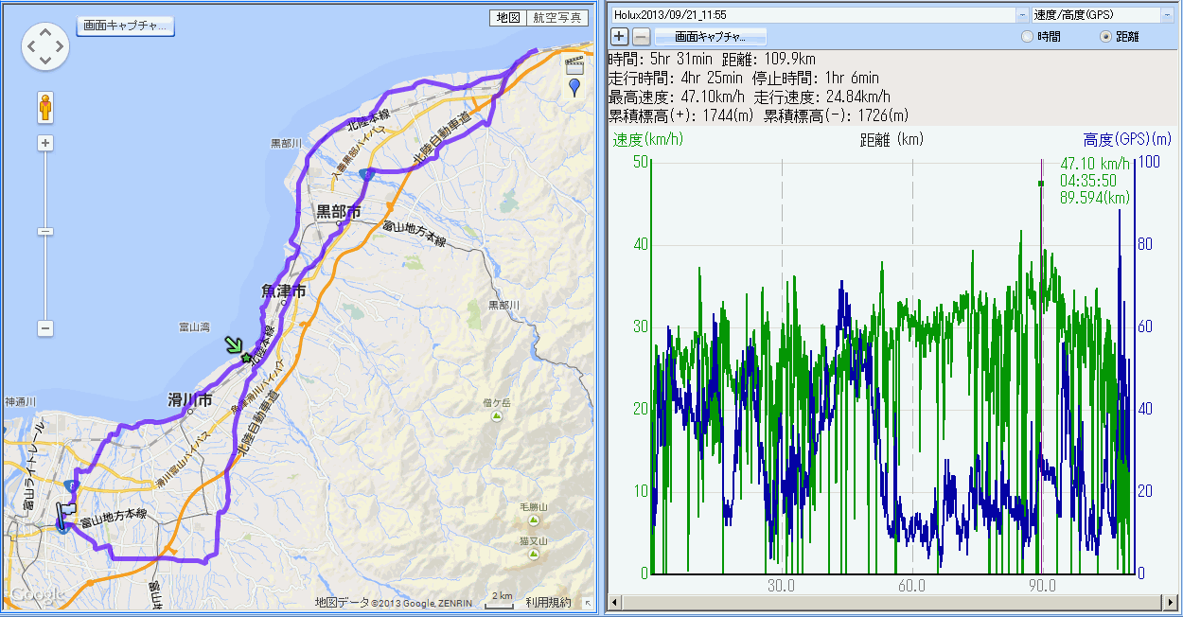Screen dimensions: 1183x617
Task: Click 画面キャプチャ button above the map
Action: click(x=125, y=26)
